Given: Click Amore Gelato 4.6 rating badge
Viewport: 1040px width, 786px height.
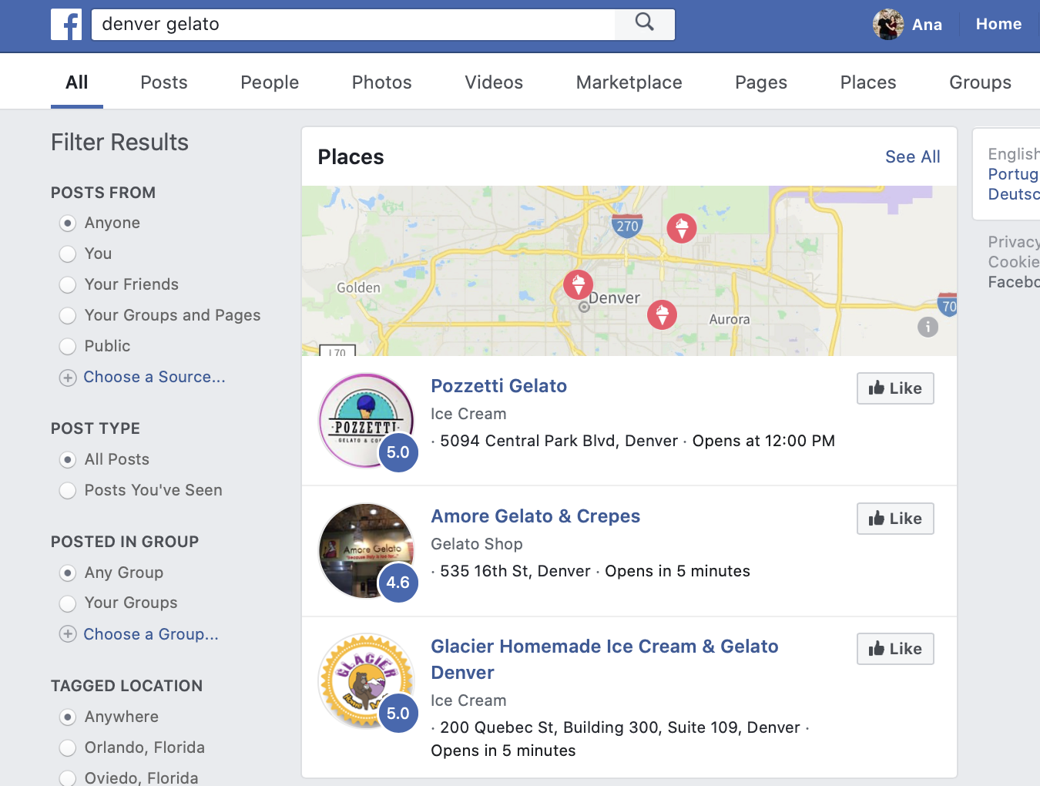Looking at the screenshot, I should [x=398, y=583].
